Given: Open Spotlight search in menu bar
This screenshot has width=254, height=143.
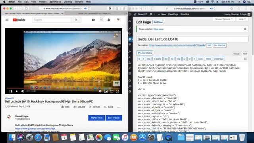Looking at the screenshot, I should point(239,2).
